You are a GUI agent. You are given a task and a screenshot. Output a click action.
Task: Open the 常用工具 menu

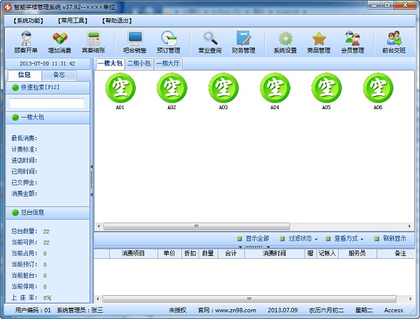point(73,20)
